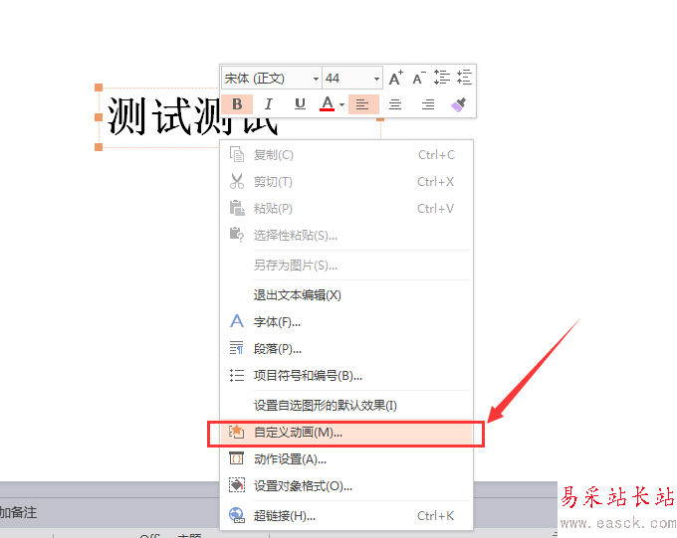677x538 pixels.
Task: Click the globe hyperlink icon
Action: [x=237, y=515]
